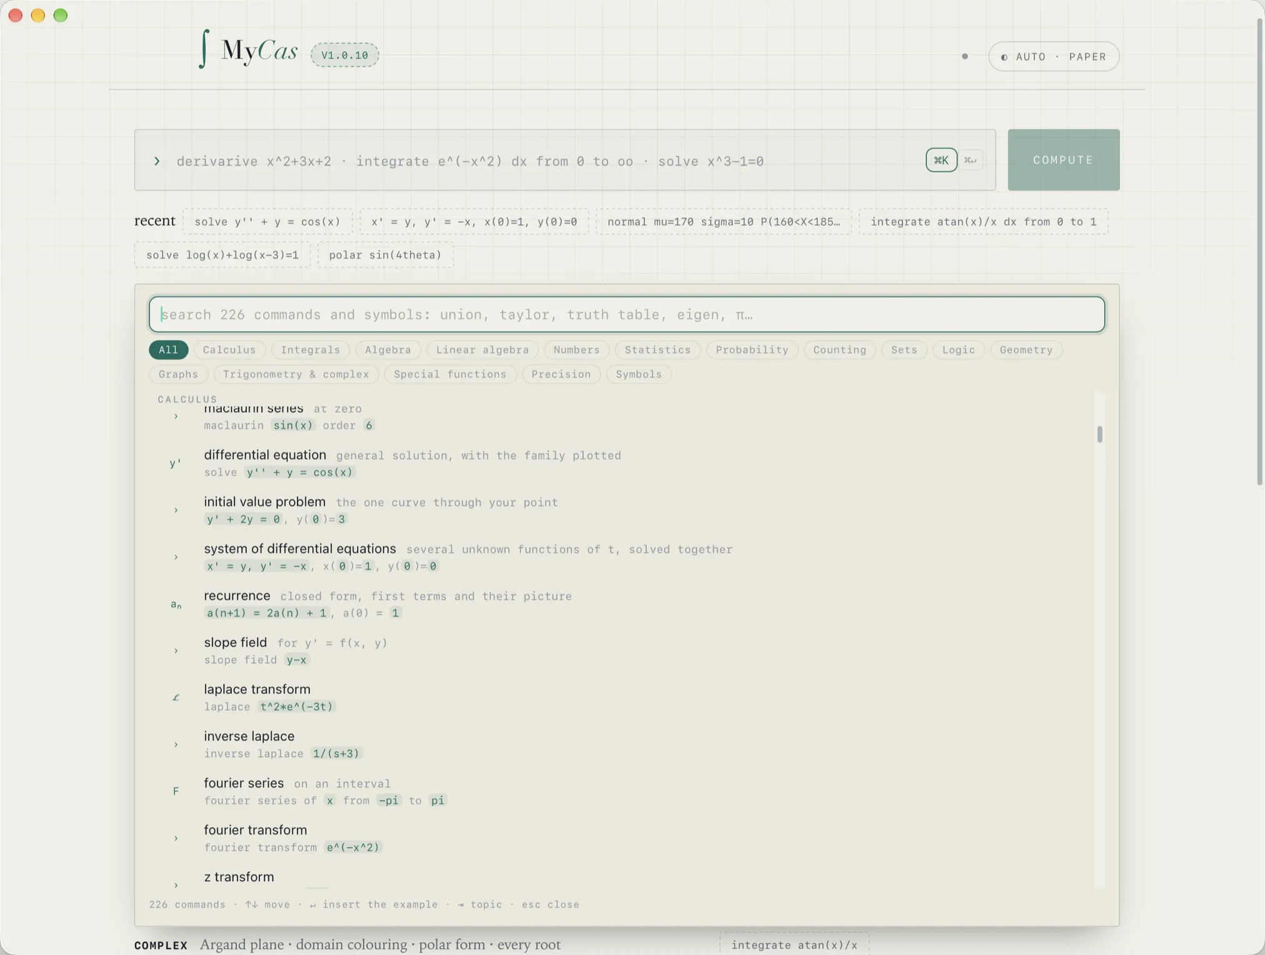Select the Linear algebra category filter
The image size is (1265, 955).
point(482,350)
